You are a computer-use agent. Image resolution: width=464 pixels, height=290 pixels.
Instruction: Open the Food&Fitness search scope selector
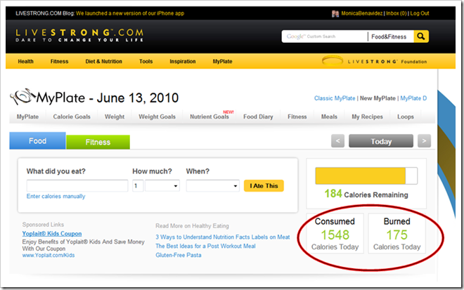(x=389, y=37)
